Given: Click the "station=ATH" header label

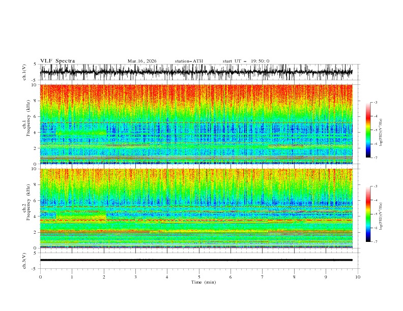Looking at the screenshot, I should click(189, 61).
